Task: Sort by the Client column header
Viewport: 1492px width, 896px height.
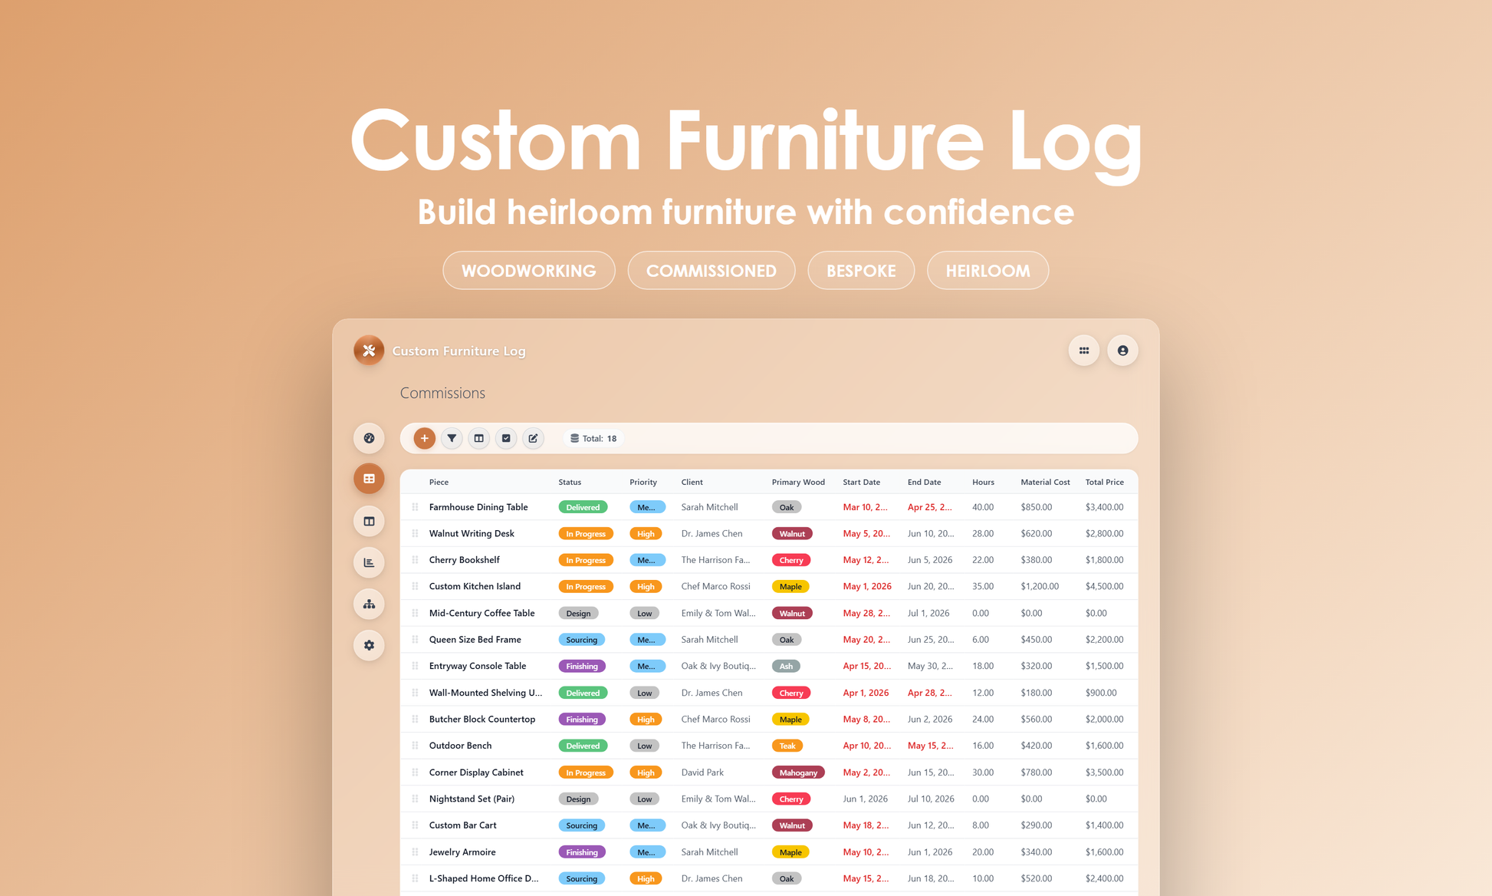Action: click(x=692, y=482)
